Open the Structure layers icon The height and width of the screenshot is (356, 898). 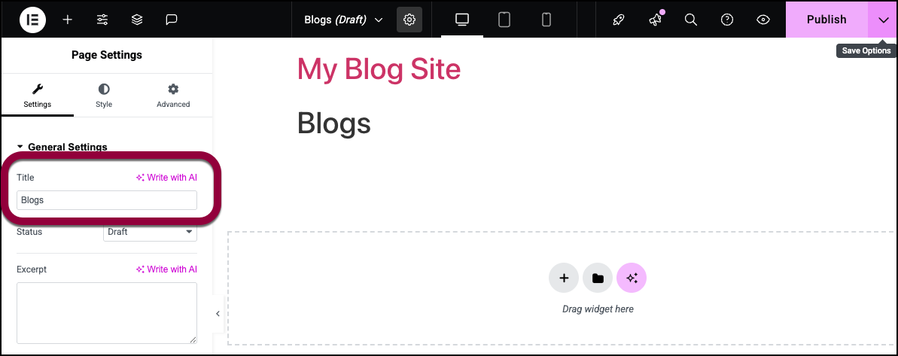pos(137,20)
